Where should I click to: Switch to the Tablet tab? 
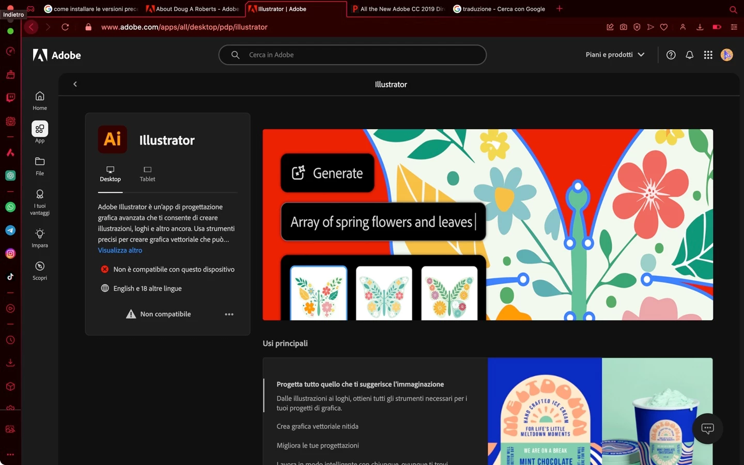point(147,174)
